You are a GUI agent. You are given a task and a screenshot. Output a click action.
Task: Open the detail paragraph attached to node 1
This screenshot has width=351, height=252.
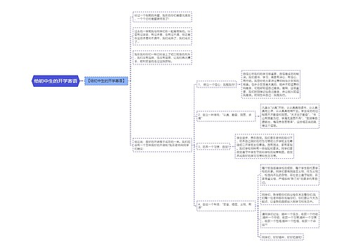coord(271,84)
